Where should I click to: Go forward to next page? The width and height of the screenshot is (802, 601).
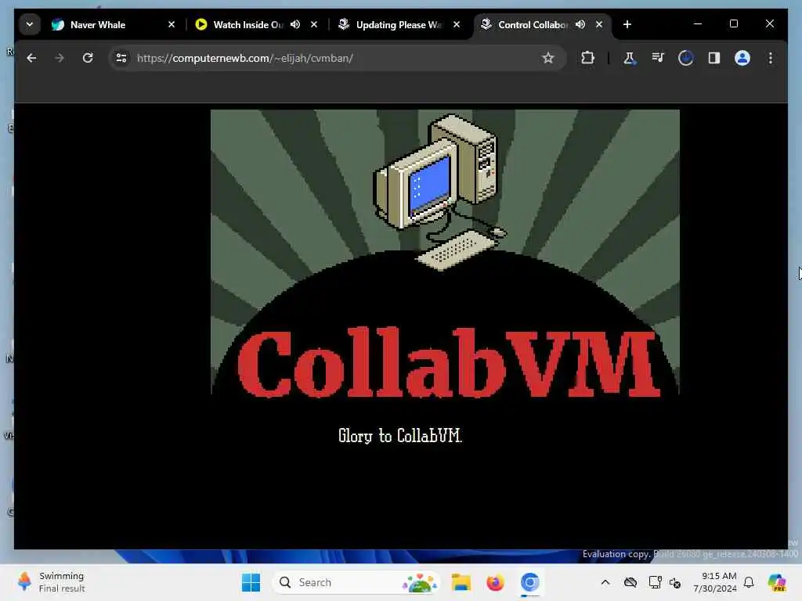[x=60, y=58]
